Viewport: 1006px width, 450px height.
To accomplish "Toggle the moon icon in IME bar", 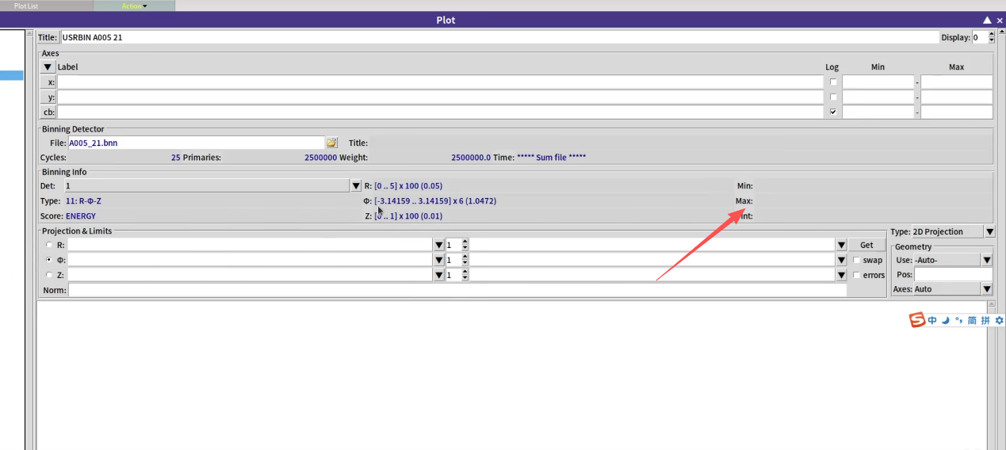I will point(946,320).
